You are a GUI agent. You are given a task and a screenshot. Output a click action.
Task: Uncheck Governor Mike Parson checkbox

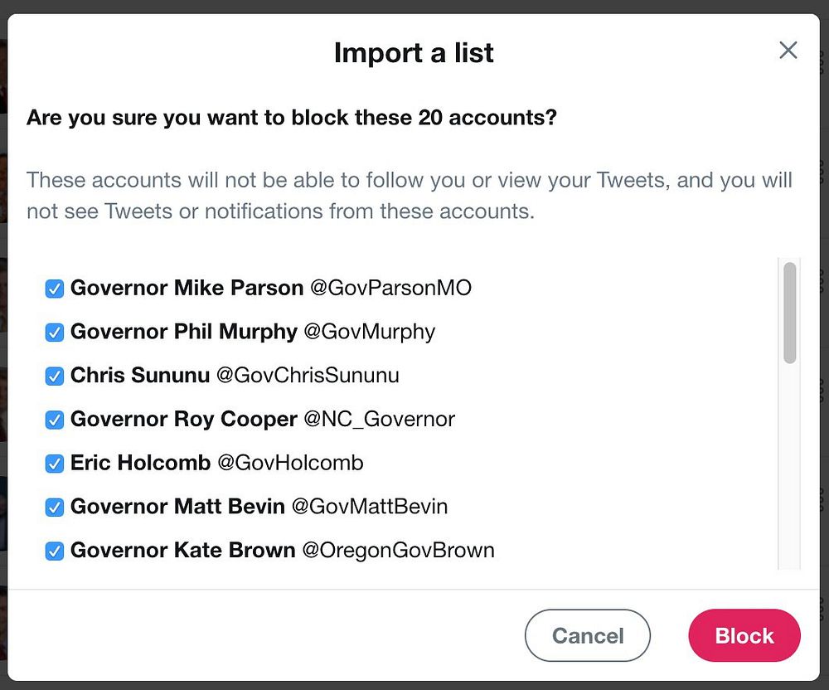point(55,289)
